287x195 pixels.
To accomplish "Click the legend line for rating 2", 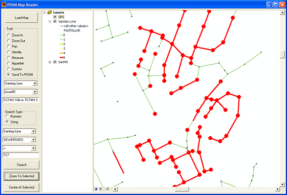I will tap(62, 44).
